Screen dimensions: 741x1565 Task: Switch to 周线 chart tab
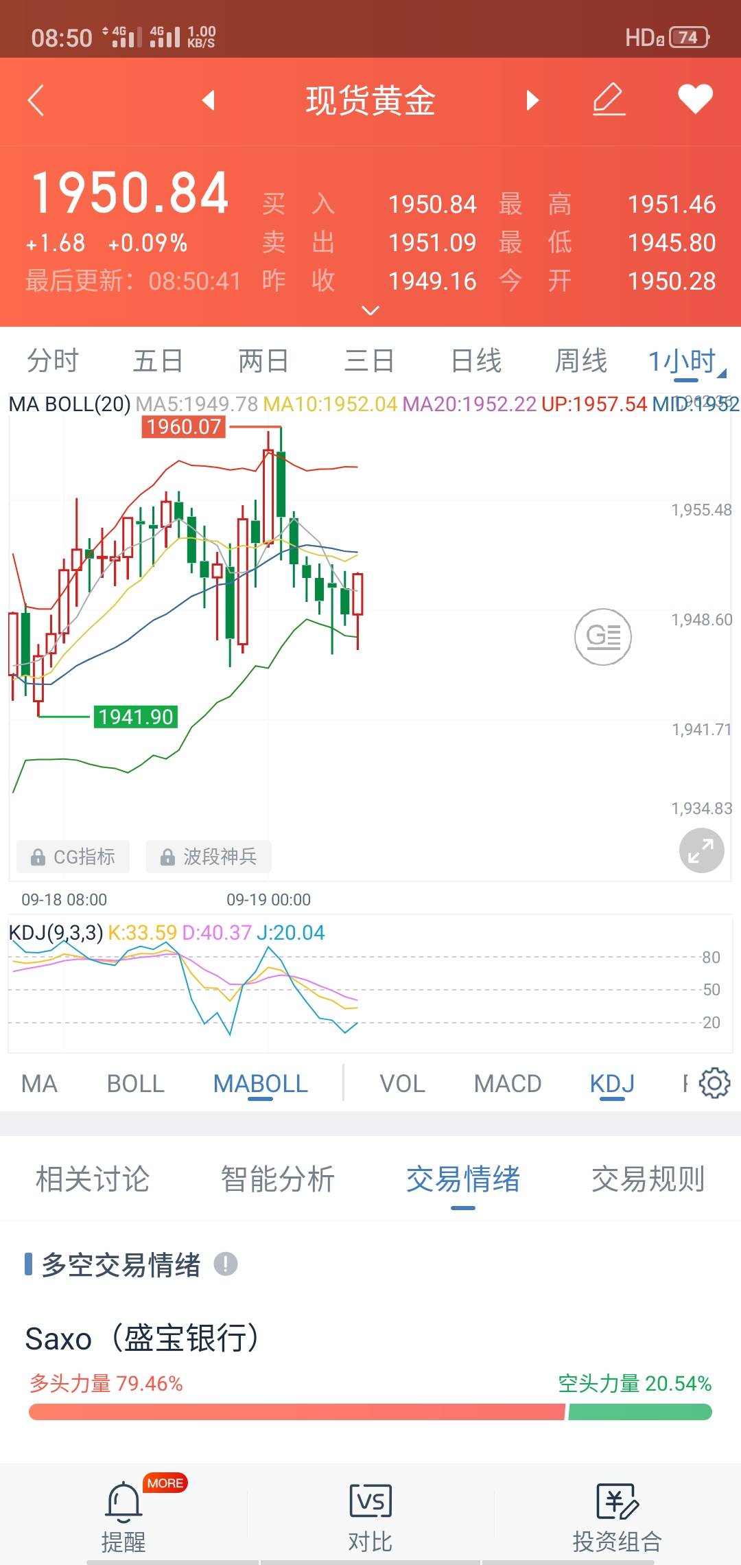[x=581, y=360]
